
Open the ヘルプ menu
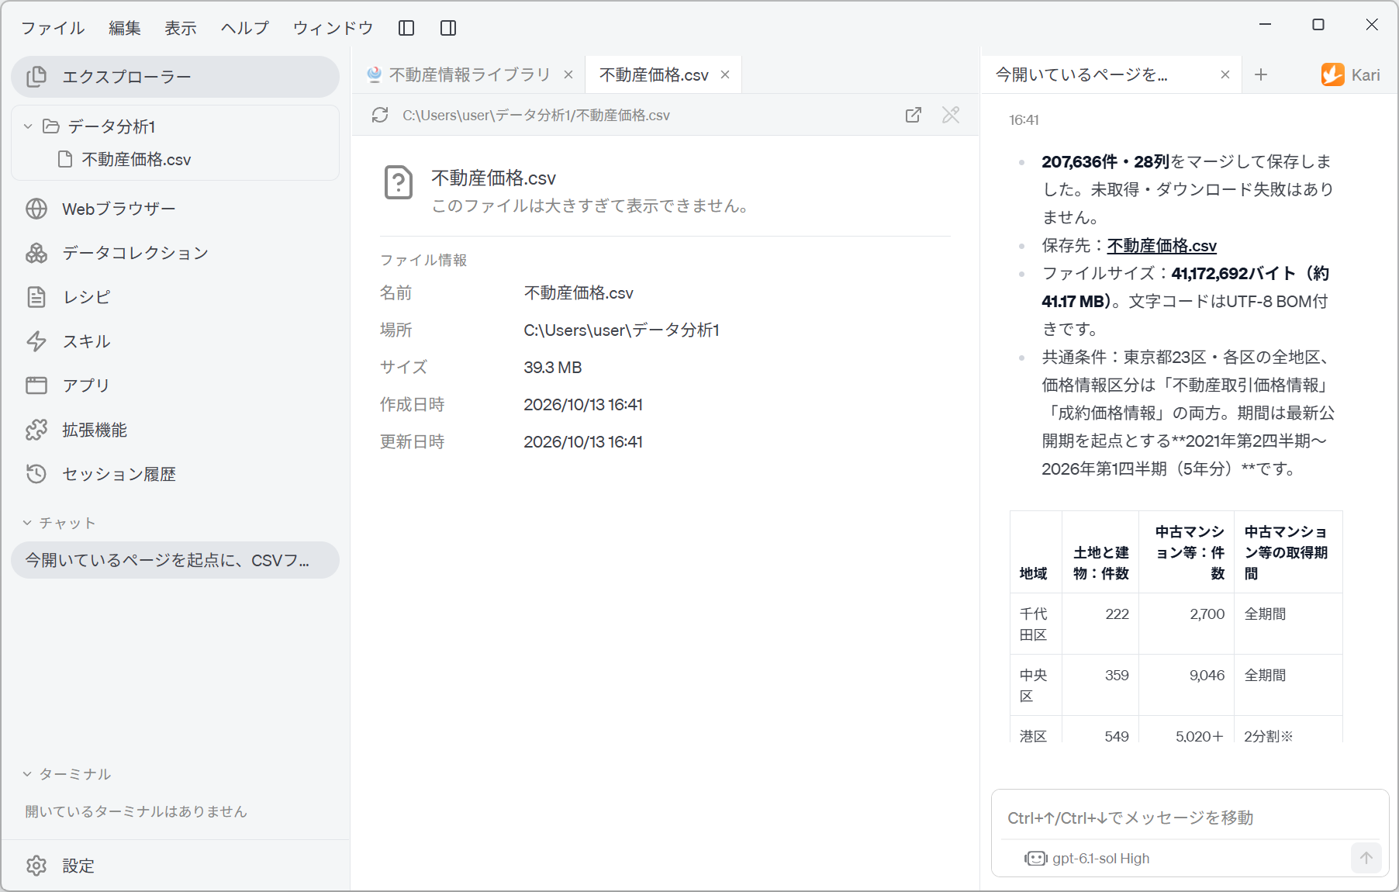tap(245, 28)
